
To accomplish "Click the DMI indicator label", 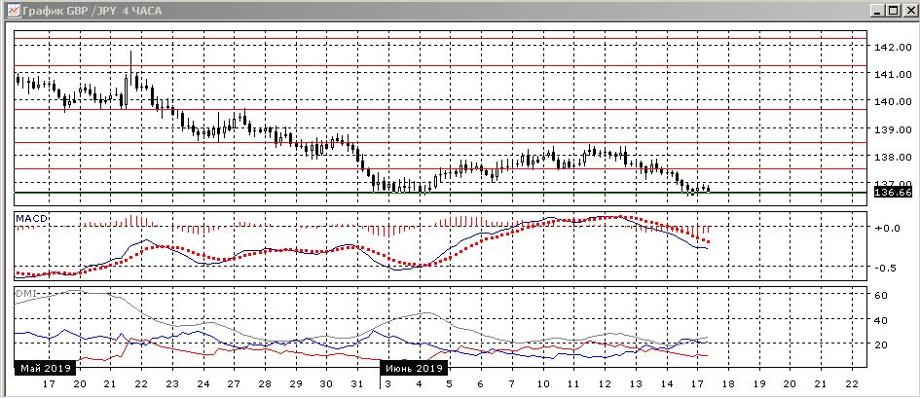I will click(x=25, y=293).
